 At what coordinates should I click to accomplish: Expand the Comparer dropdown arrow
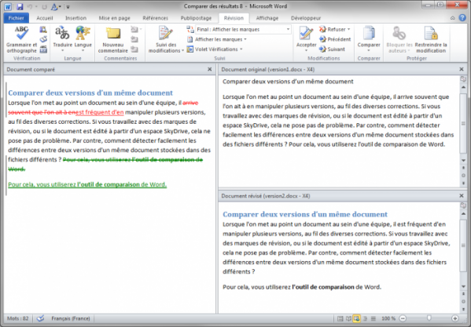369,50
